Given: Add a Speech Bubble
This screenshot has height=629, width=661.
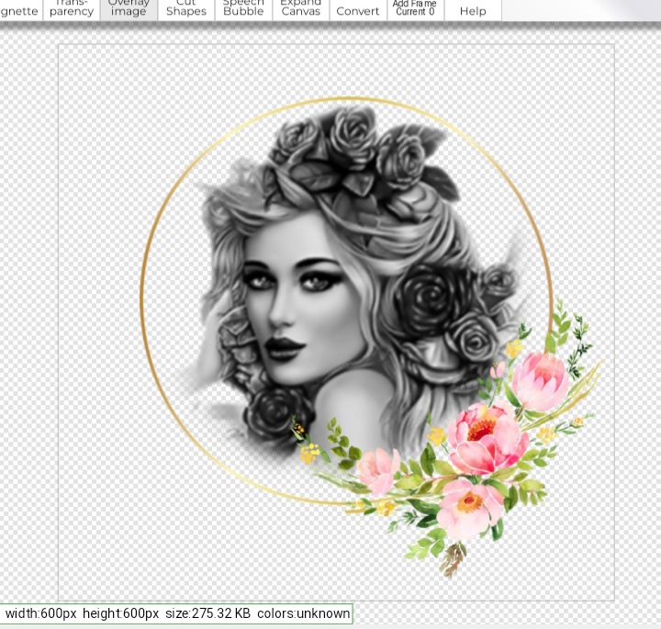Looking at the screenshot, I should 243,9.
